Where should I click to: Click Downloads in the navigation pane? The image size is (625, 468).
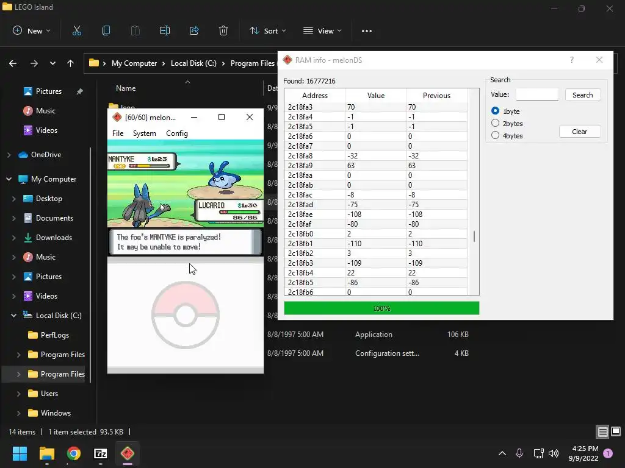[x=54, y=238]
